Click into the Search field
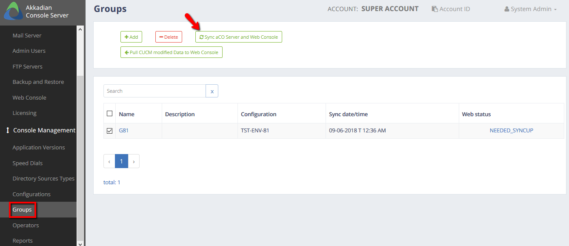 pyautogui.click(x=154, y=91)
